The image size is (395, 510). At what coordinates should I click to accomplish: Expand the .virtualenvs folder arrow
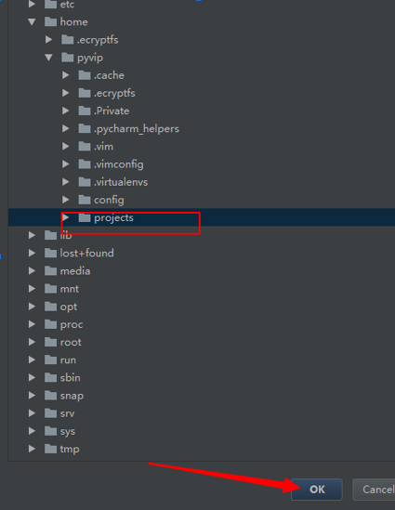[x=65, y=182]
